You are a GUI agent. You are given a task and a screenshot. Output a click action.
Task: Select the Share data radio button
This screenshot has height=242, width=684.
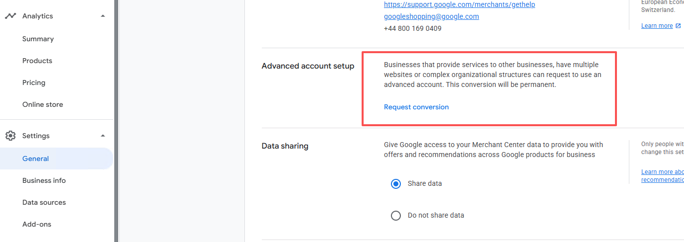tap(396, 184)
